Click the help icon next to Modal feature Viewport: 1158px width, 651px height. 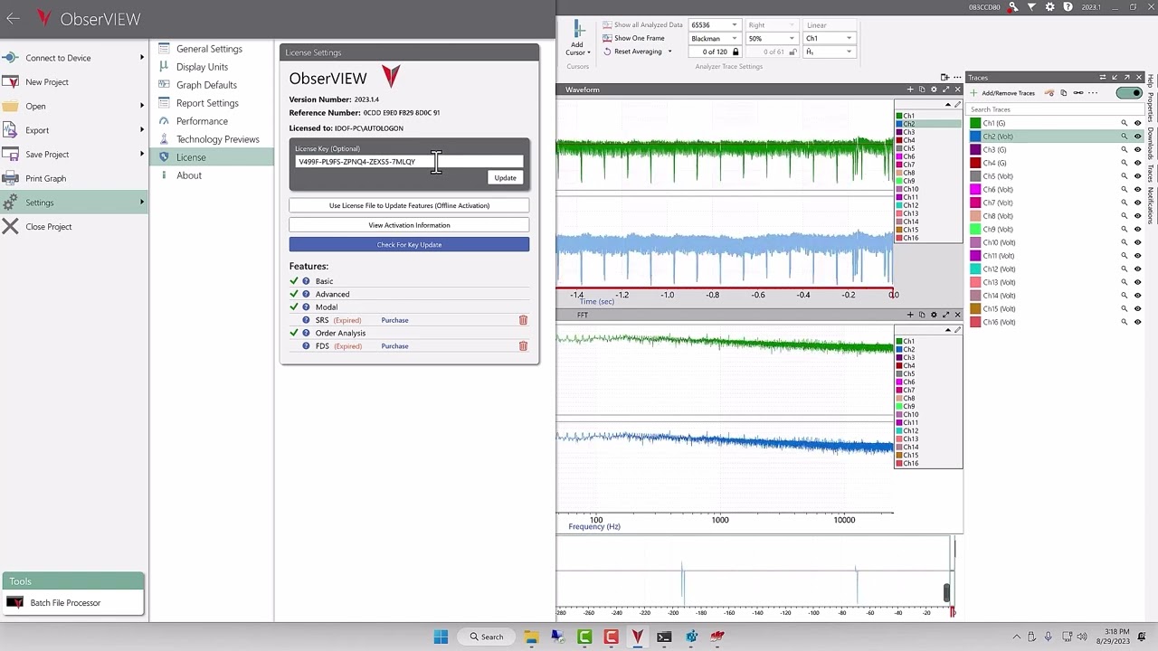[306, 307]
